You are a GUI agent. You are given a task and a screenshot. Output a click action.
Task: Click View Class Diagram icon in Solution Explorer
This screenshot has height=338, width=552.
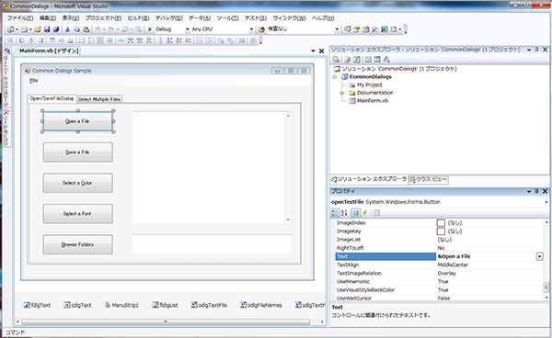coord(386,60)
